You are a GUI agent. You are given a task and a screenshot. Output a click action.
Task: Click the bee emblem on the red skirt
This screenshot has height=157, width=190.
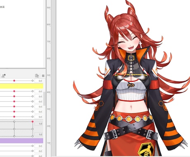tap(146, 150)
